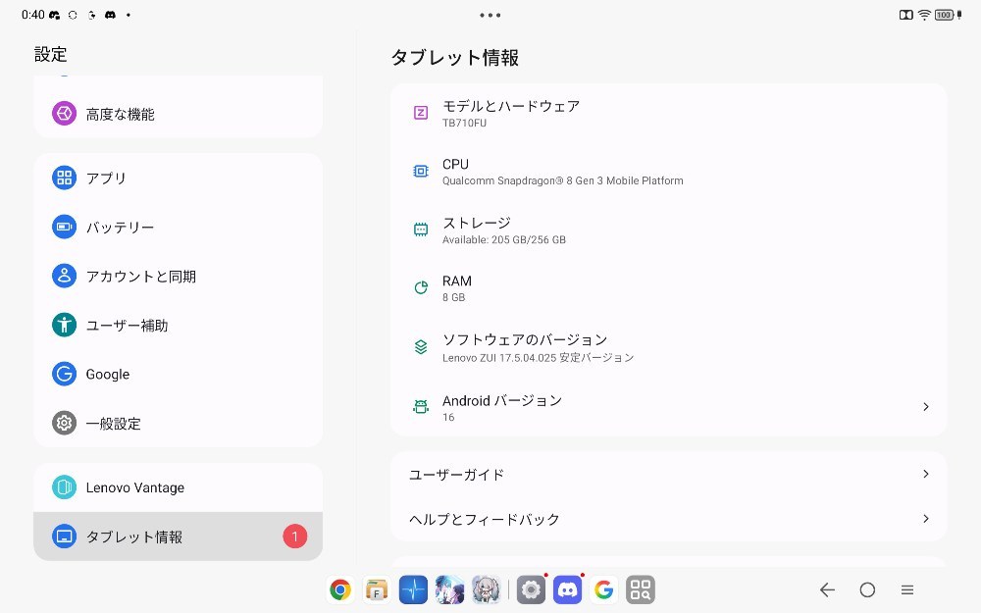Open the Google app in taskbar
Viewport: 981px width, 613px height.
603,589
